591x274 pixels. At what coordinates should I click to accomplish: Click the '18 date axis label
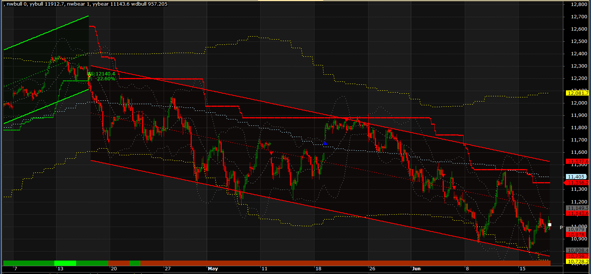point(318,269)
